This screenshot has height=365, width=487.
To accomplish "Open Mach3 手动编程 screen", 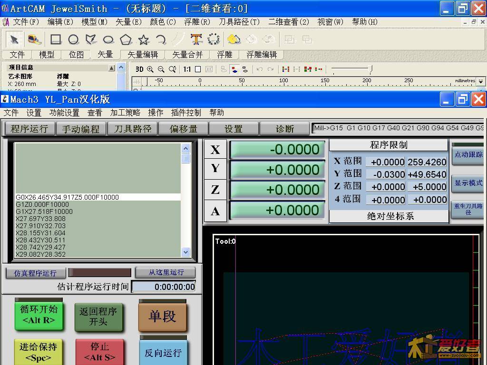I will pos(81,129).
